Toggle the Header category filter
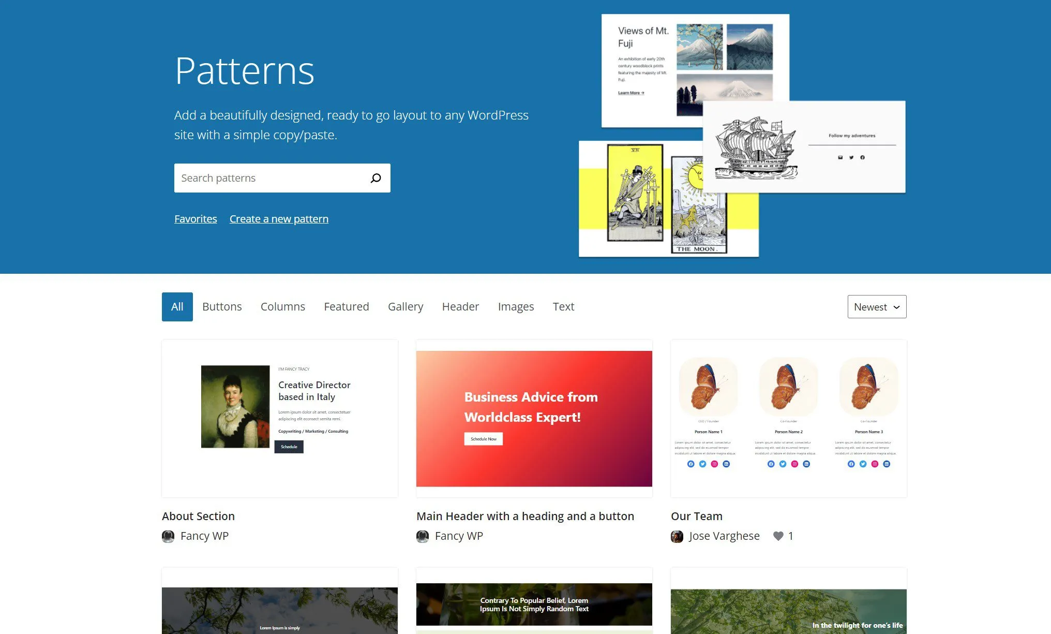The height and width of the screenshot is (634, 1051). [x=459, y=306]
